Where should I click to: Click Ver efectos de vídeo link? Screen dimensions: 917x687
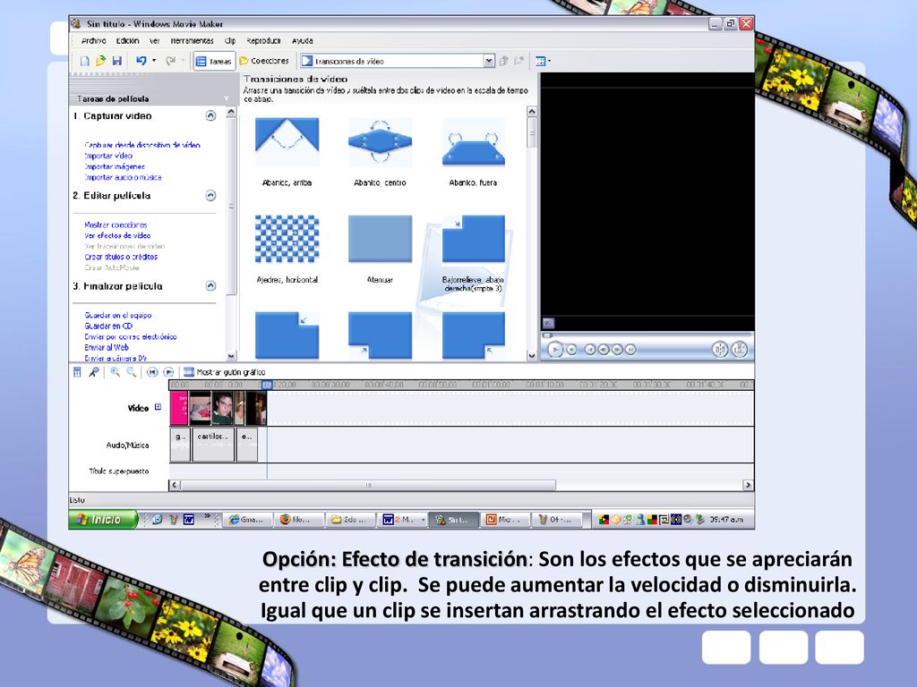tap(117, 235)
